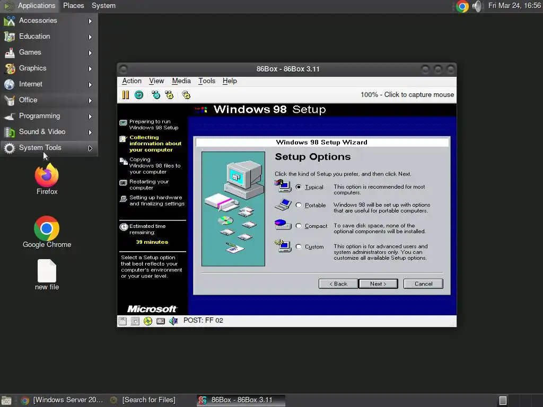543x407 pixels.
Task: Click the Next button in Setup Wizard
Action: [378, 284]
